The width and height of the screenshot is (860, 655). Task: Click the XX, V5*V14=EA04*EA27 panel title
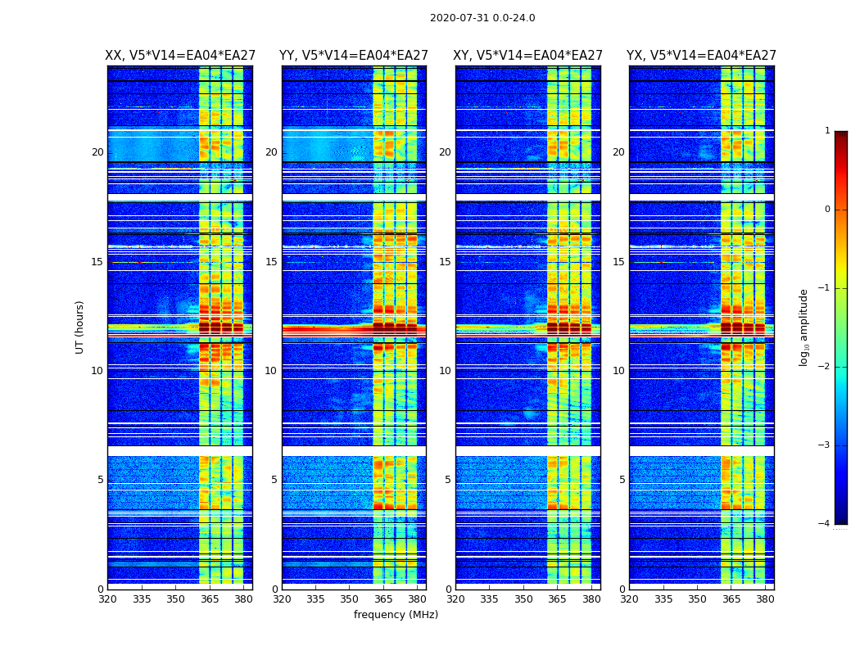(x=180, y=56)
